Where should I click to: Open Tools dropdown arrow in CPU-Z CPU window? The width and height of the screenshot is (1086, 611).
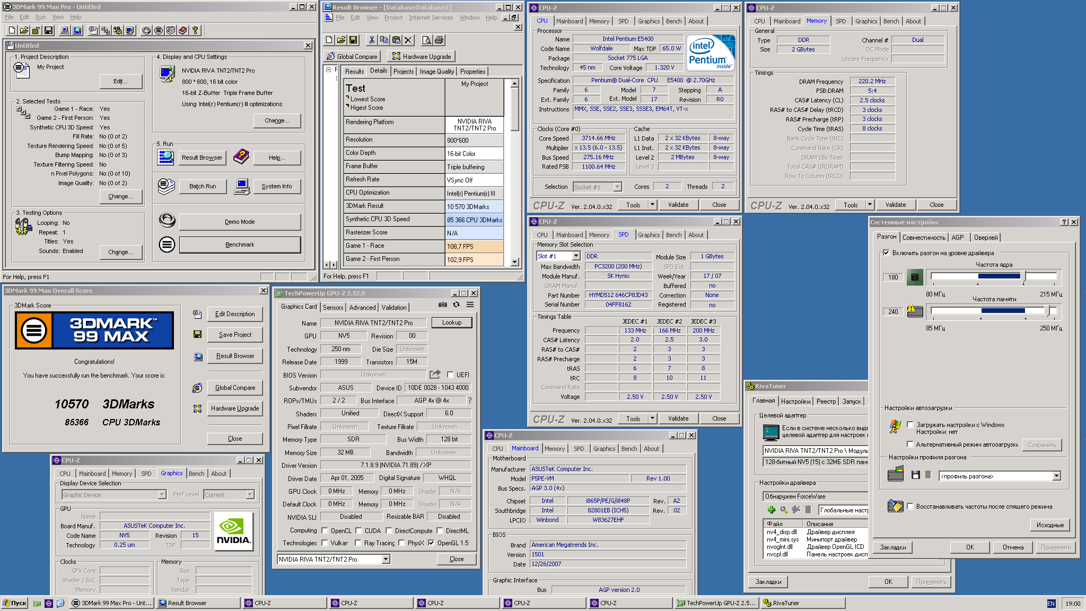[652, 205]
